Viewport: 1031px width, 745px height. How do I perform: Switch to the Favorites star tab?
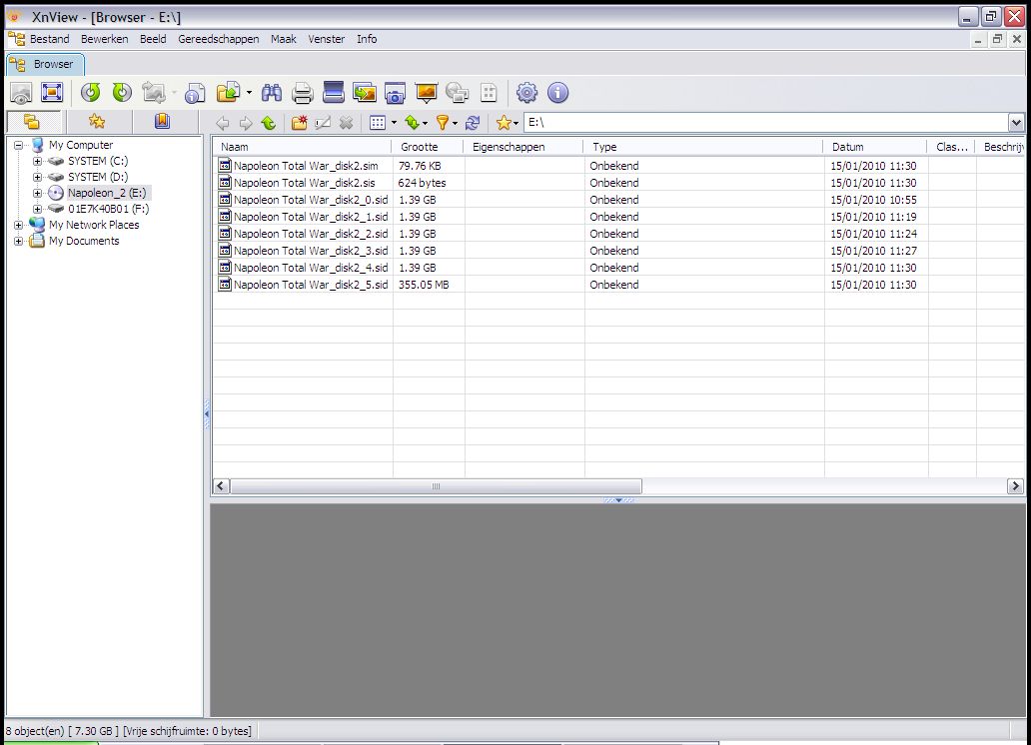tap(97, 122)
